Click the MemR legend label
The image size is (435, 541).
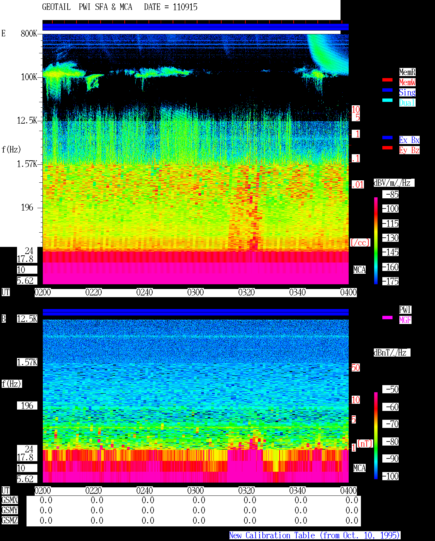tap(407, 72)
